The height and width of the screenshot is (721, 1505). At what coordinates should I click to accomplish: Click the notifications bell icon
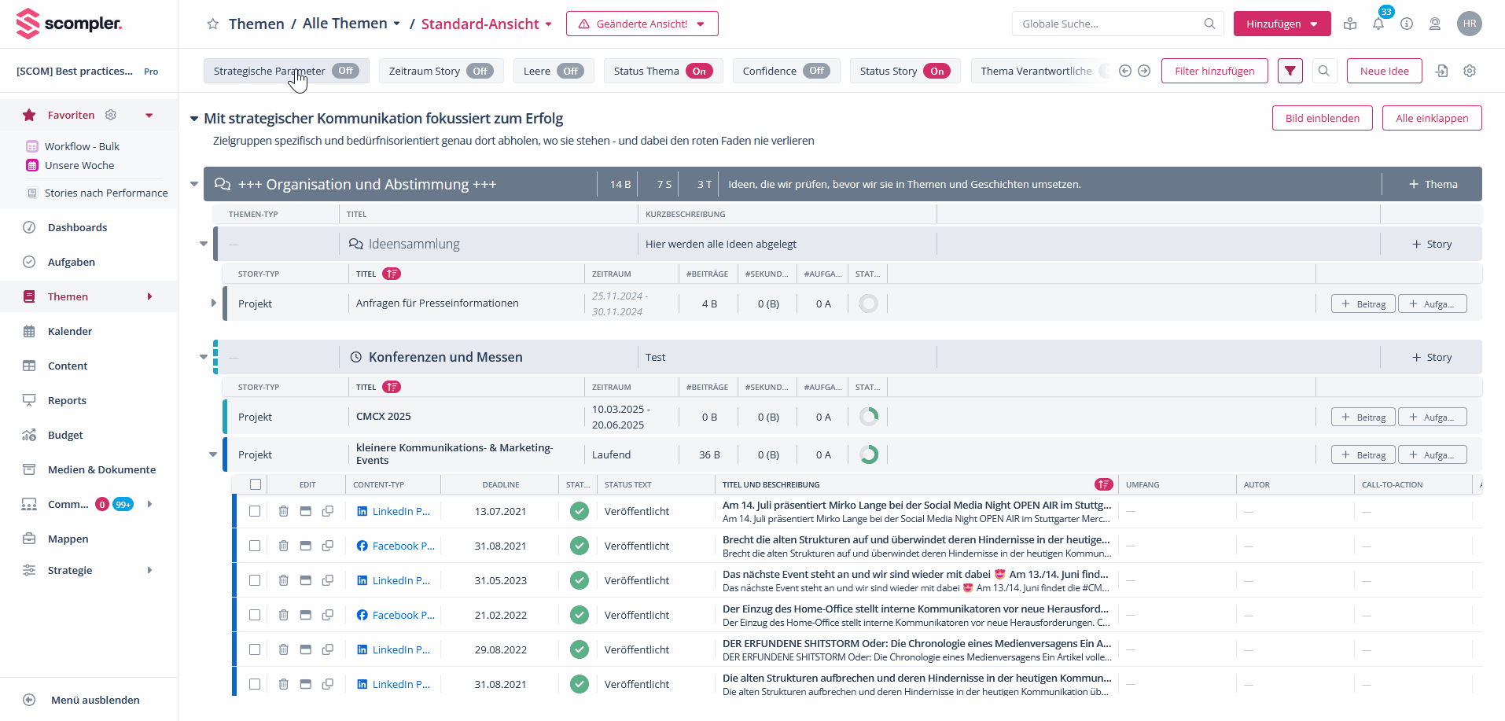[1378, 24]
